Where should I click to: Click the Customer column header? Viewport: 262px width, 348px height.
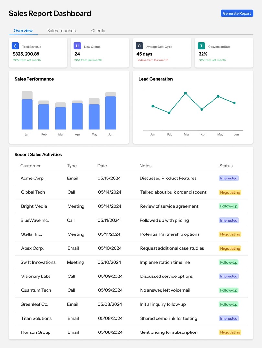[x=30, y=166]
